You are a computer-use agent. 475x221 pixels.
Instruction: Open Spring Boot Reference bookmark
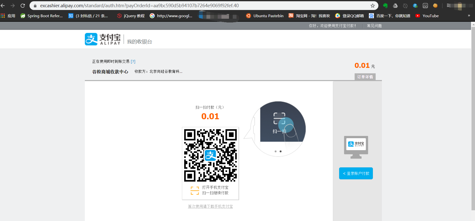click(42, 16)
